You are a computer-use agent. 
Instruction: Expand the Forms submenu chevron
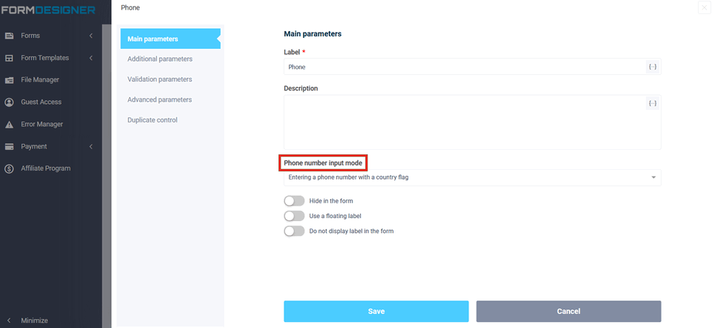(91, 36)
